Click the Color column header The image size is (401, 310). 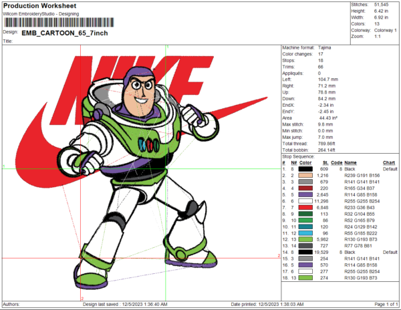coord(305,163)
